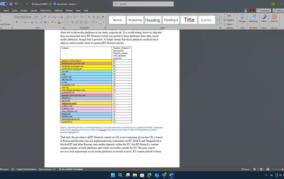
Task: Open the Editor pane
Action: [264, 19]
